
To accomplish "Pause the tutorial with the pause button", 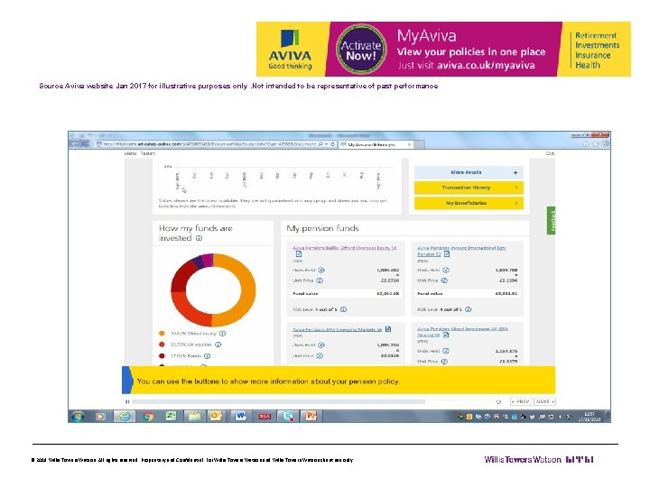I will coord(127,401).
